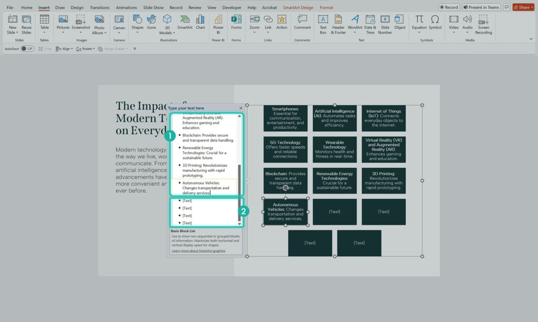Screen dimensions: 538x322
Task: Insert Slide Number
Action: [x=385, y=25]
